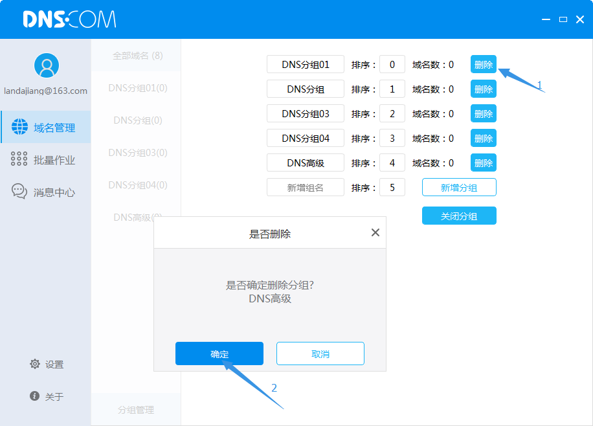
Task: Click the 关闭分组 button
Action: pos(459,216)
